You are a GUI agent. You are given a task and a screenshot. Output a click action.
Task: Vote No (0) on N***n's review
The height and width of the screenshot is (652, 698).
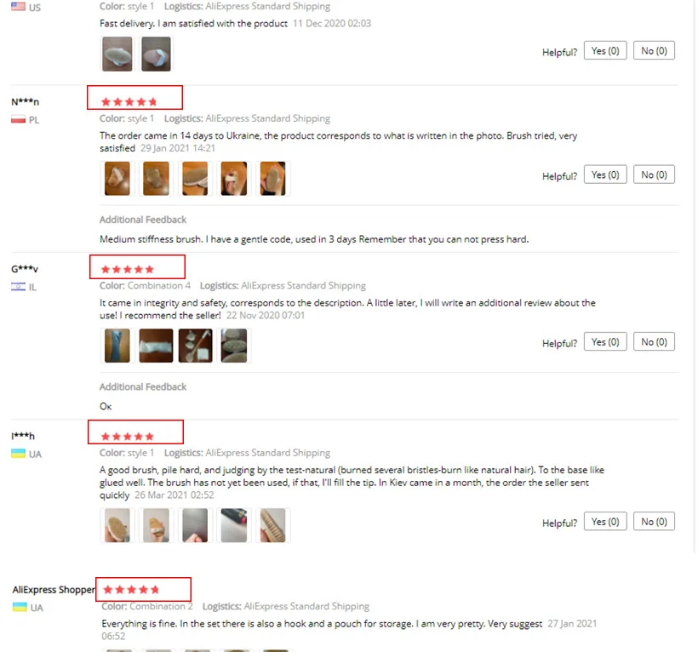coord(654,174)
